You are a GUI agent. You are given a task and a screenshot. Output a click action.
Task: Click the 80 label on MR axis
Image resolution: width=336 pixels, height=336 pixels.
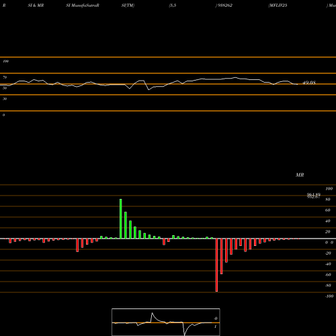tap(328, 200)
